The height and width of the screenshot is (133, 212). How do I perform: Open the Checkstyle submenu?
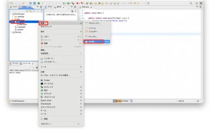click(x=61, y=104)
